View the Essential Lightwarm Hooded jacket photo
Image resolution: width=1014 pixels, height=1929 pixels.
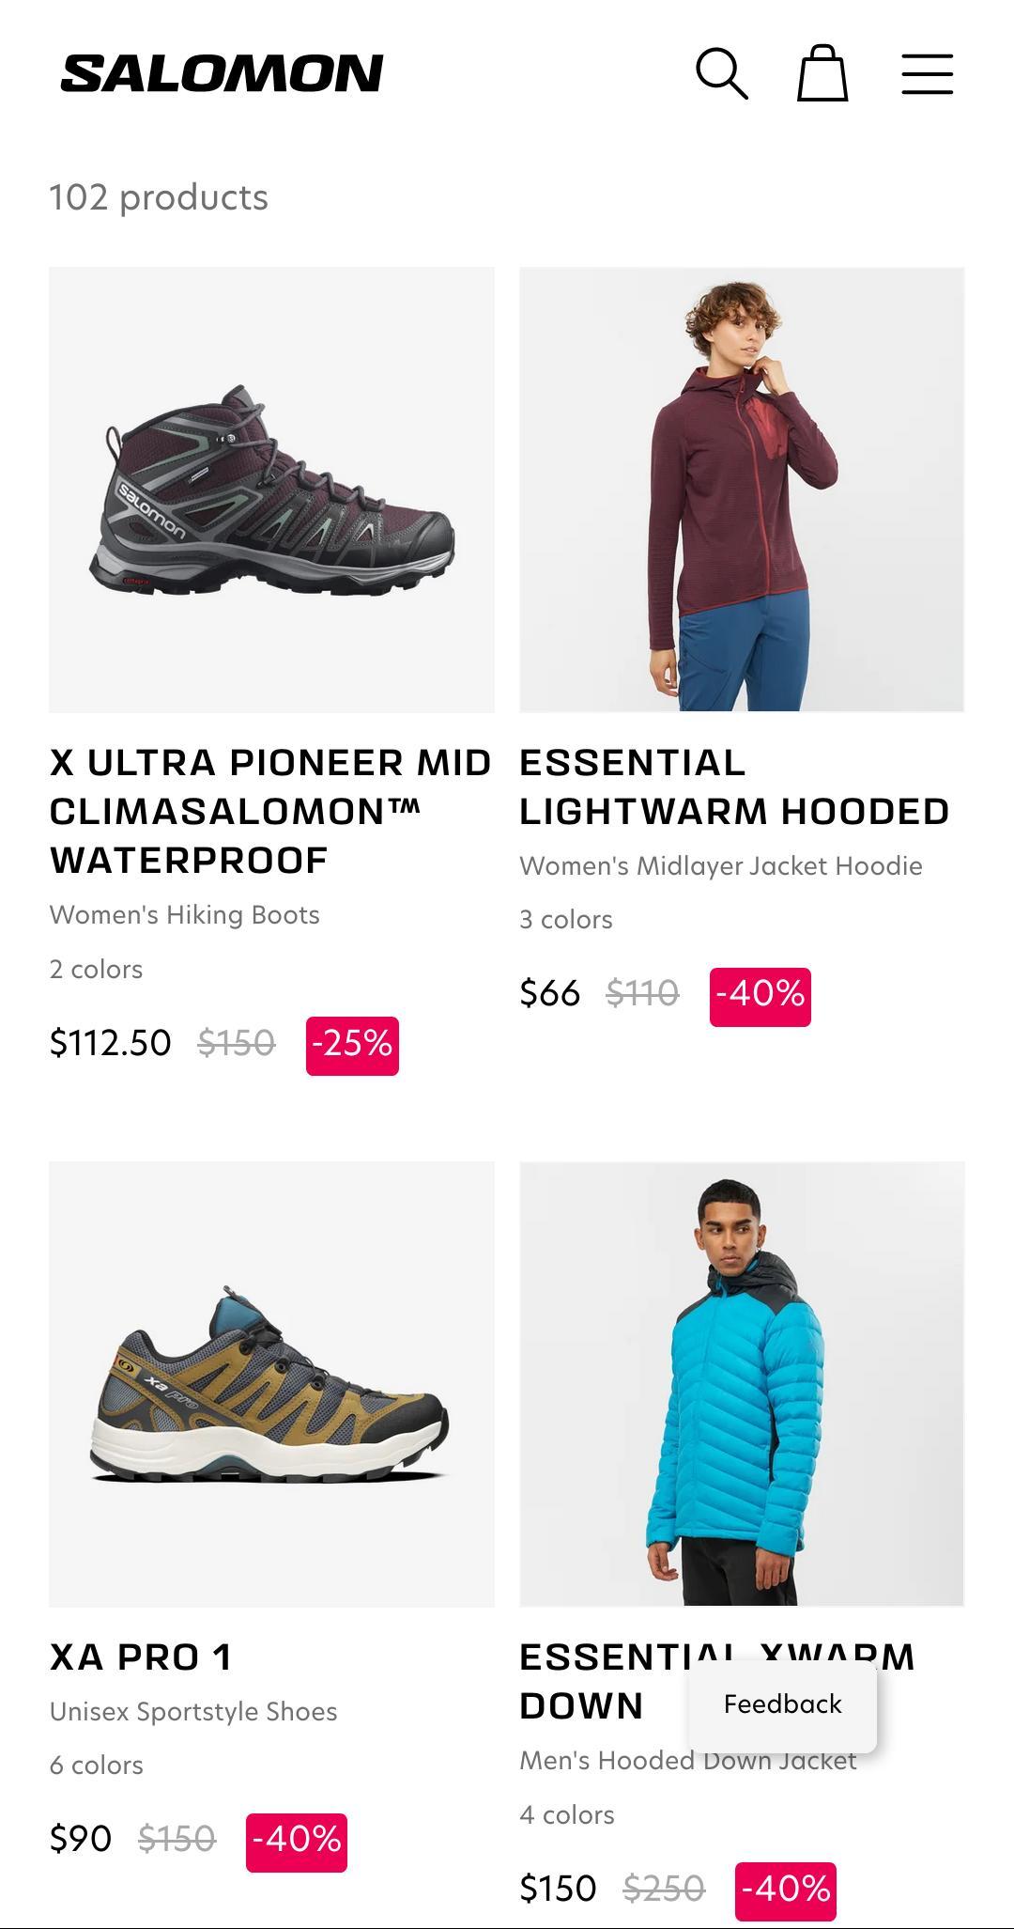pos(742,490)
